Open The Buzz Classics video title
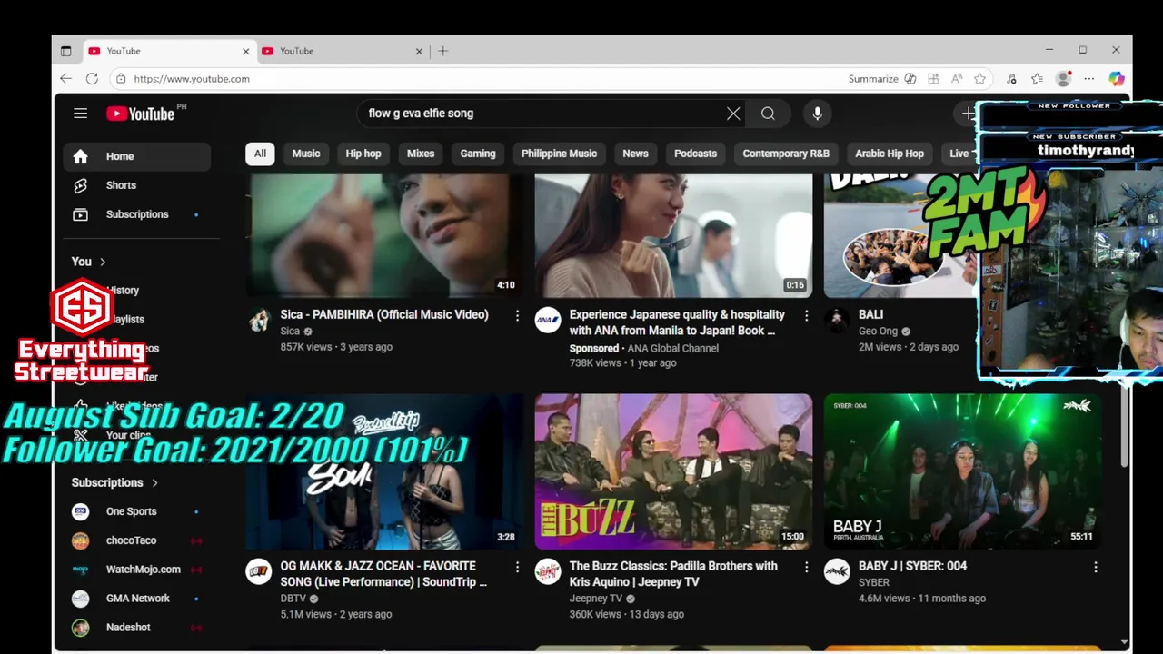The height and width of the screenshot is (654, 1163). click(x=673, y=574)
